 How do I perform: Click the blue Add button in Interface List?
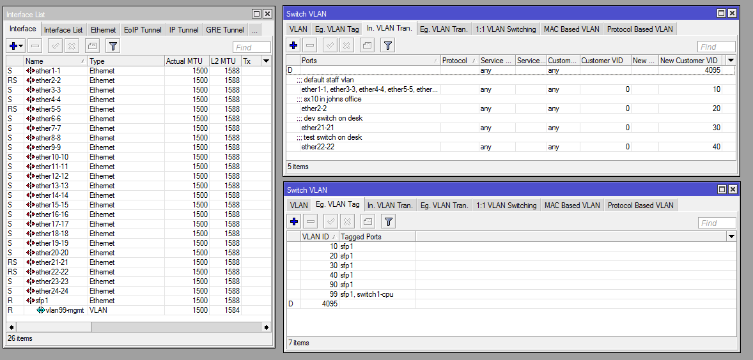[x=17, y=46]
